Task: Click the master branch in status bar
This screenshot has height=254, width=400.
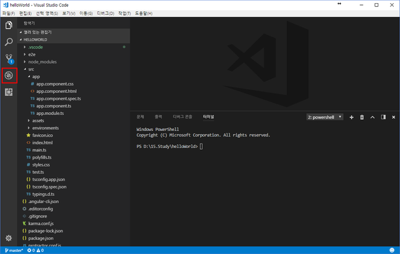Action: coord(14,250)
